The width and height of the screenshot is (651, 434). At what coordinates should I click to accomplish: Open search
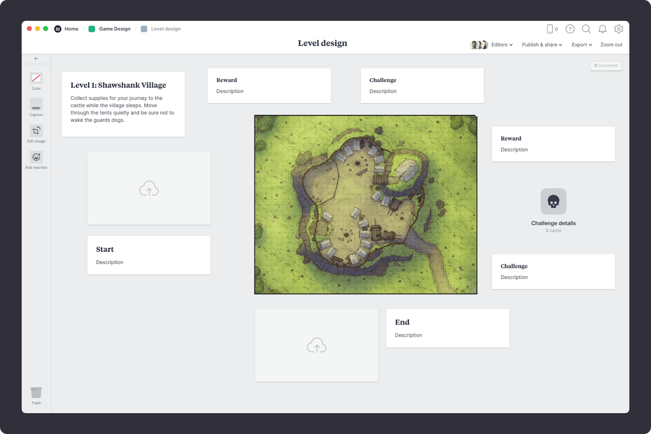(586, 29)
